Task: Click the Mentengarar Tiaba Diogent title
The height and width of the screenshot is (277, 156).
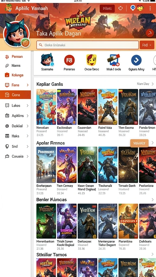Action: click(x=107, y=243)
